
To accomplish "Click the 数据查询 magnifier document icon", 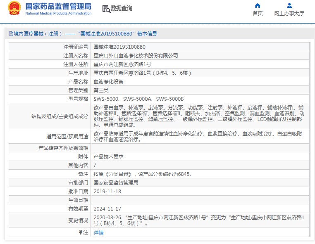I will coord(106,9).
